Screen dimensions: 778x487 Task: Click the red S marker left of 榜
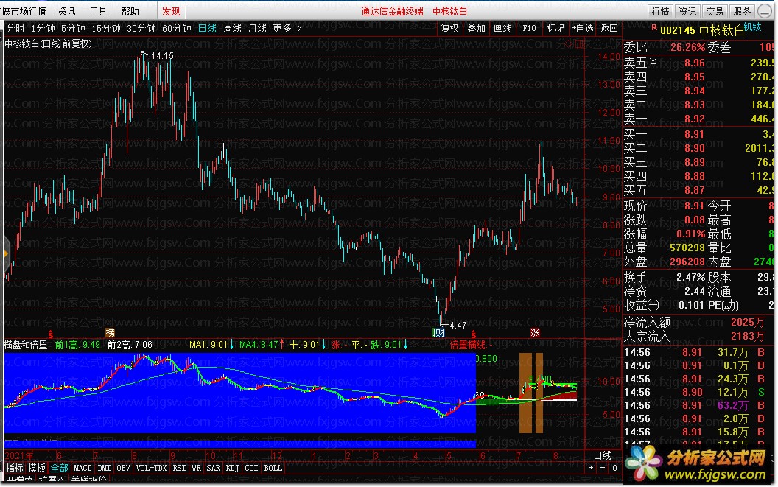click(x=51, y=334)
